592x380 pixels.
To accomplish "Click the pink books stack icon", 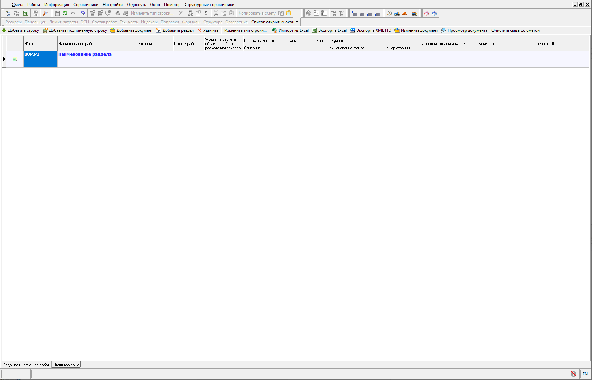I will click(x=427, y=13).
